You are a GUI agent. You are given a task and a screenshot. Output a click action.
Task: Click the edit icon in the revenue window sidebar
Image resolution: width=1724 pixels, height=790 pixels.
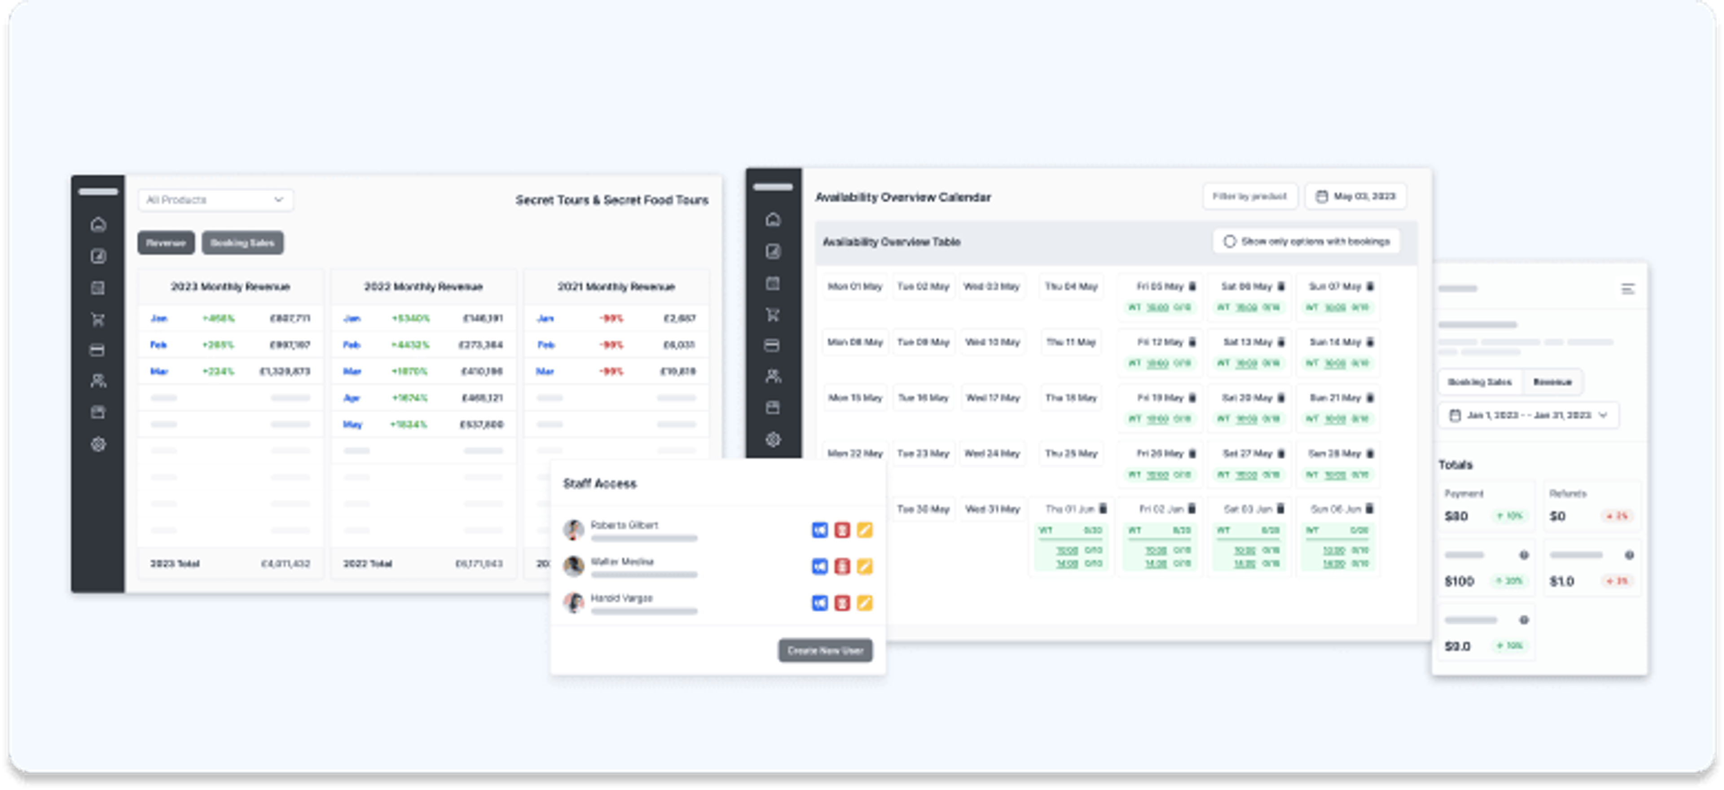pyautogui.click(x=98, y=256)
